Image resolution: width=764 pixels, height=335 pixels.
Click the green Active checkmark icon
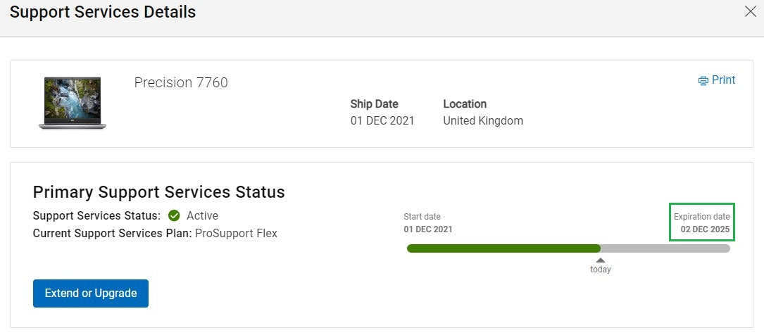click(174, 215)
